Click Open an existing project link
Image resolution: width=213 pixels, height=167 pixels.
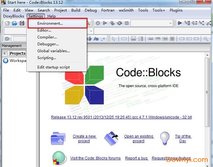tap(139, 139)
